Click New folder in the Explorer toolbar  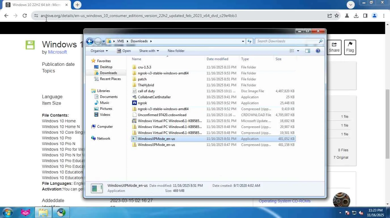[176, 51]
